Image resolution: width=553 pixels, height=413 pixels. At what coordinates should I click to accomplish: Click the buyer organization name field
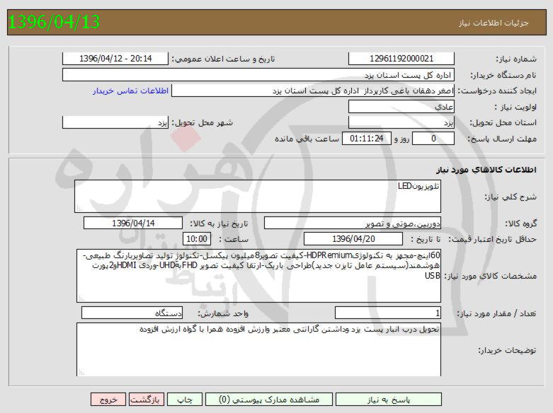[258, 75]
